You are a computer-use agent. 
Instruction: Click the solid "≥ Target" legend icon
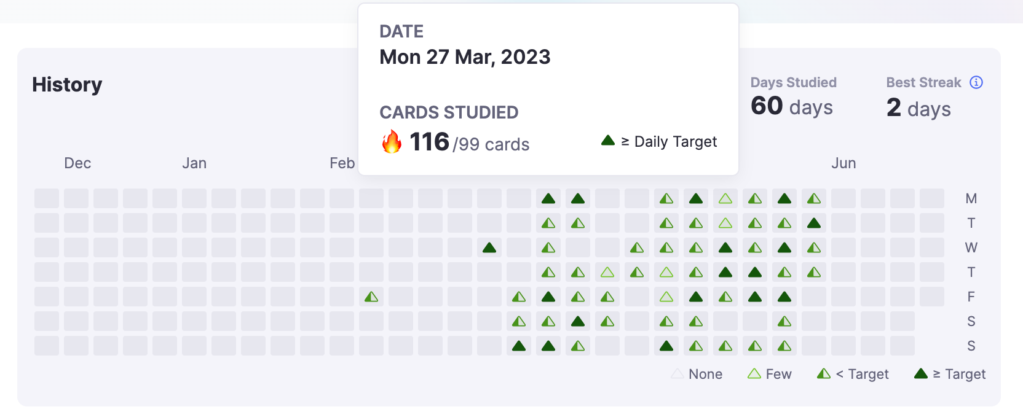tap(921, 374)
